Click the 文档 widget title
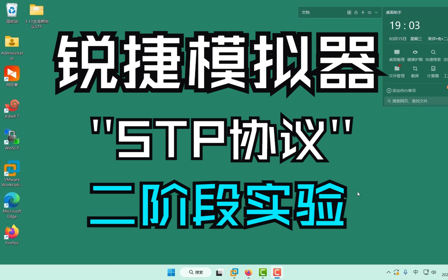The image size is (448, 280). (x=306, y=12)
